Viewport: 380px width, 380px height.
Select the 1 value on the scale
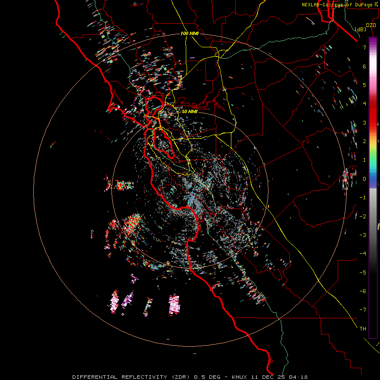point(364,160)
